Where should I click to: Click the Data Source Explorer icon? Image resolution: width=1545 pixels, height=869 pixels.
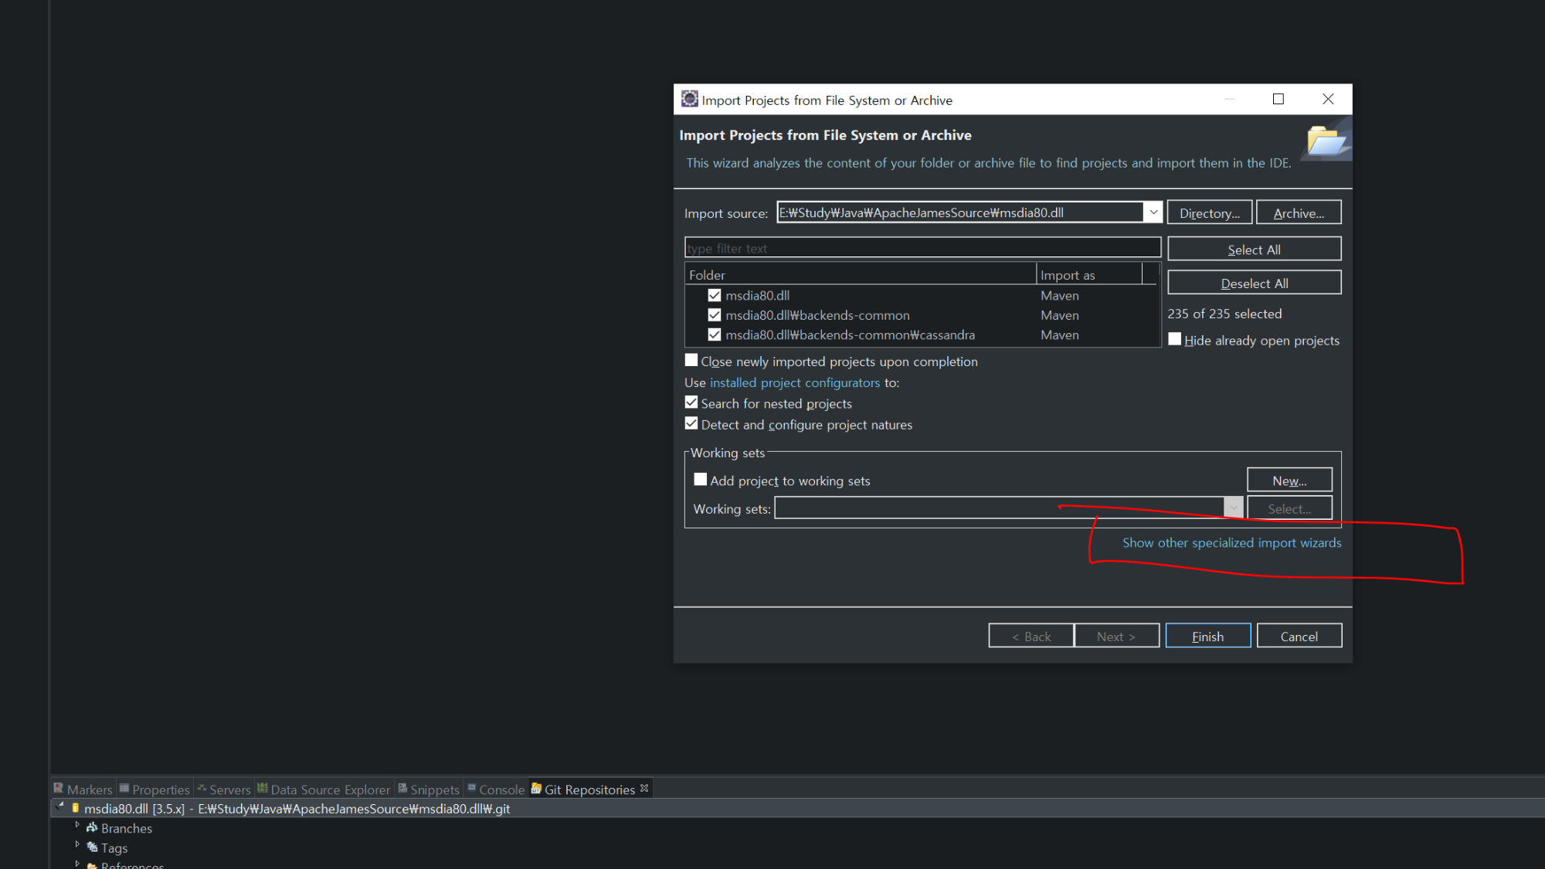(x=263, y=788)
